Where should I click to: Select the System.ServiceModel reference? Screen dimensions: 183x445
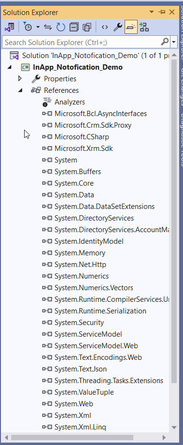(x=88, y=334)
